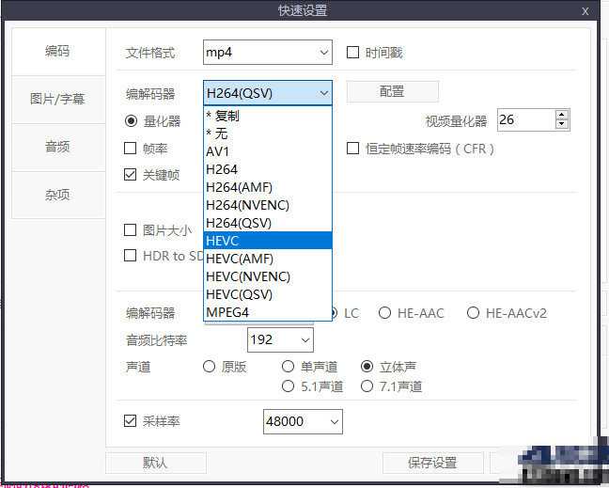The height and width of the screenshot is (488, 609).
Task: Close the 快速设置 dialog
Action: 585,11
